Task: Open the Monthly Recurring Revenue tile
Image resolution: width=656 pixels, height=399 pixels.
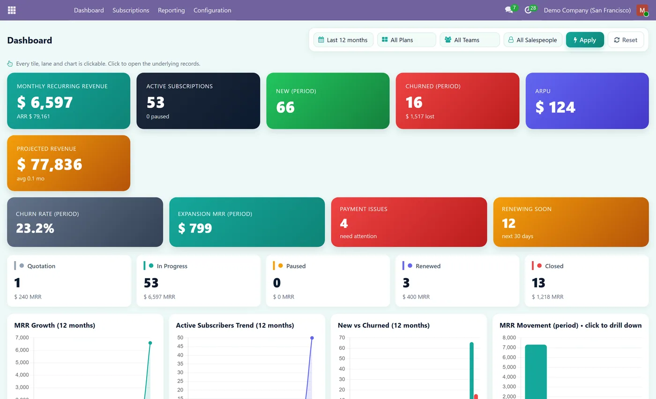Action: [x=68, y=101]
